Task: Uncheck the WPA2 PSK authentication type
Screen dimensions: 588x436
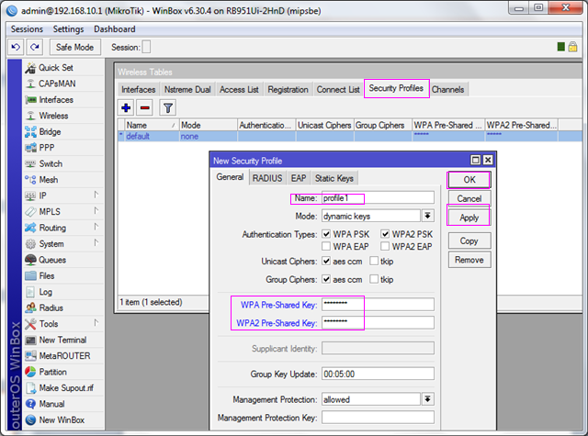Action: tap(385, 234)
